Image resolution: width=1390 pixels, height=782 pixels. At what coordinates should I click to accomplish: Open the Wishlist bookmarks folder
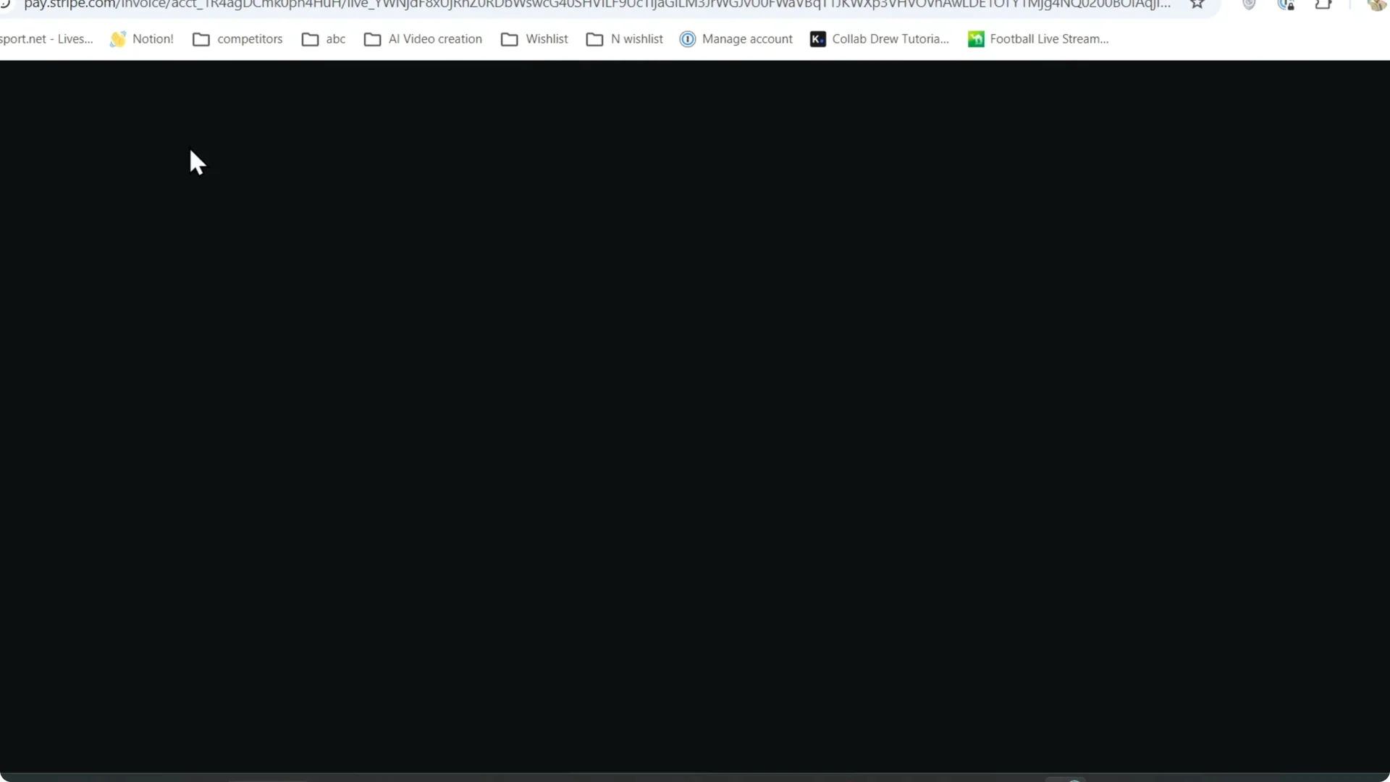click(534, 38)
